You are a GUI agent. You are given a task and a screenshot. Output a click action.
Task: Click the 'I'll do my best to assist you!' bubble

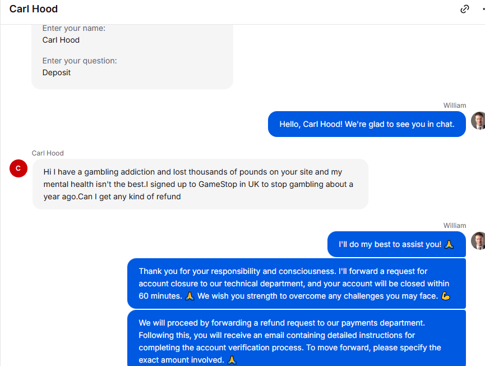point(396,244)
